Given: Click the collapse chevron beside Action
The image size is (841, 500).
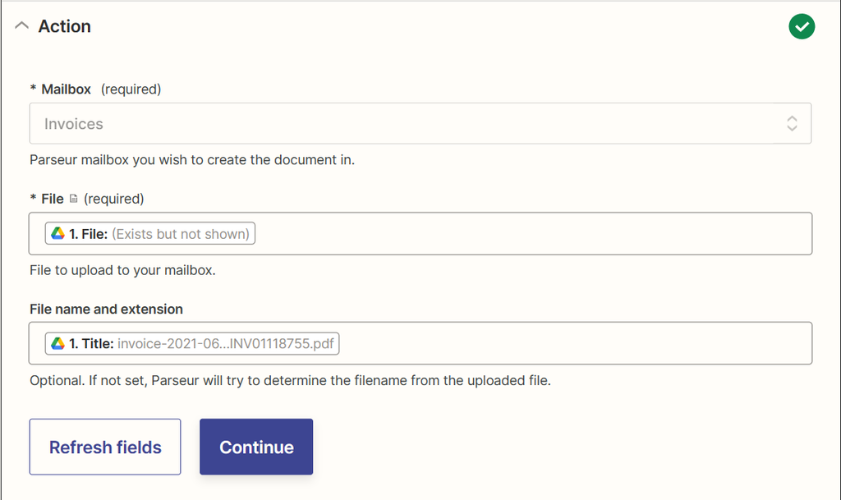Looking at the screenshot, I should click(21, 25).
